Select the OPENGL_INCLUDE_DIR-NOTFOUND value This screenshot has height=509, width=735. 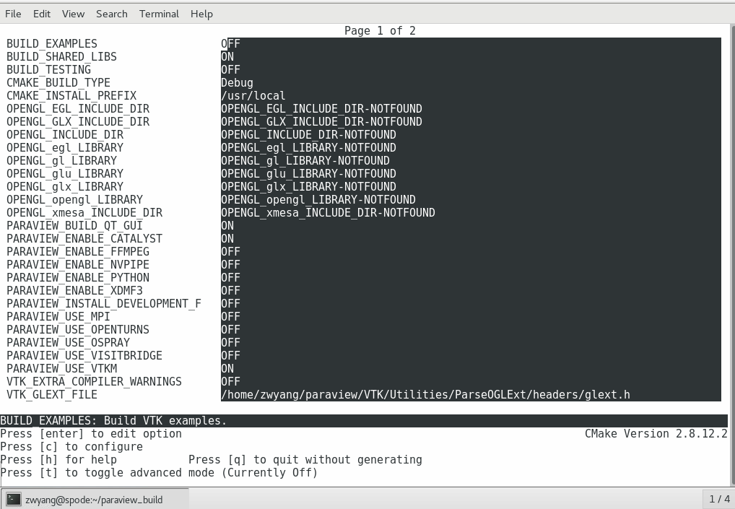pos(308,135)
